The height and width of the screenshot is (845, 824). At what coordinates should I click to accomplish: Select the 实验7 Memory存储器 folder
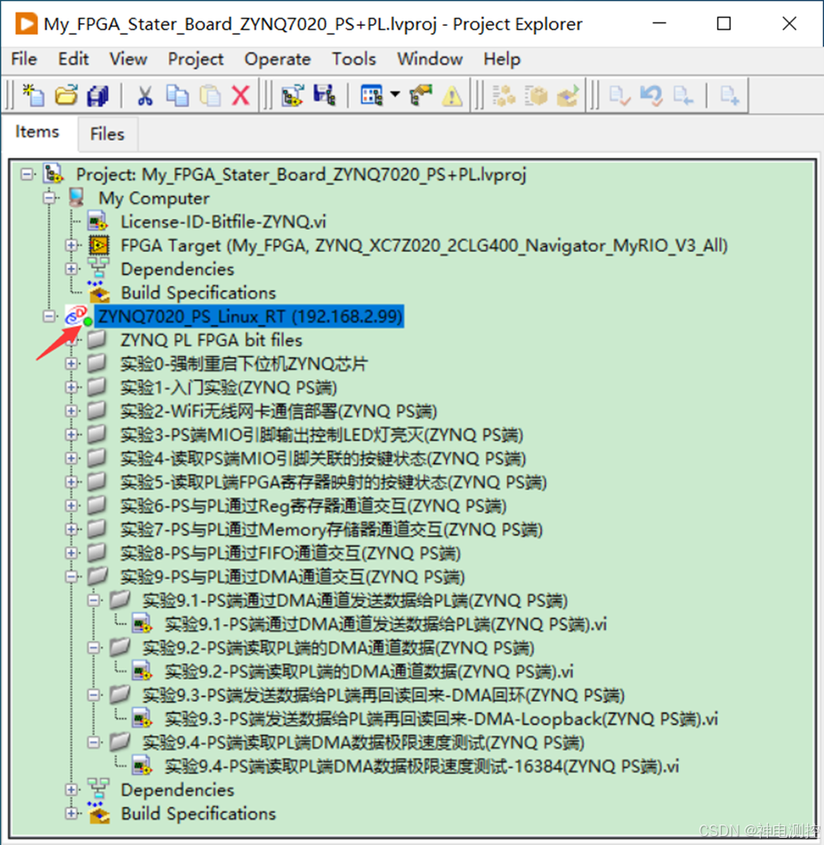point(331,529)
